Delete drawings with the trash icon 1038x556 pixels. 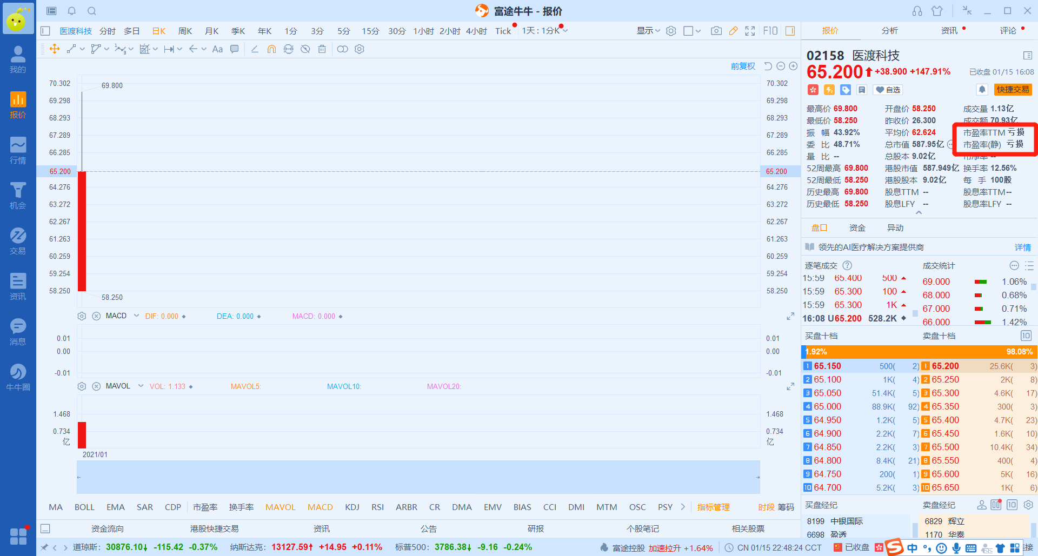(x=322, y=49)
